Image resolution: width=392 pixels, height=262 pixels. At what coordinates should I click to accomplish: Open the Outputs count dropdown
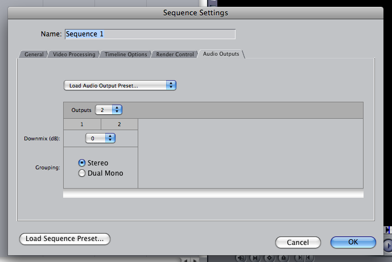tap(109, 110)
